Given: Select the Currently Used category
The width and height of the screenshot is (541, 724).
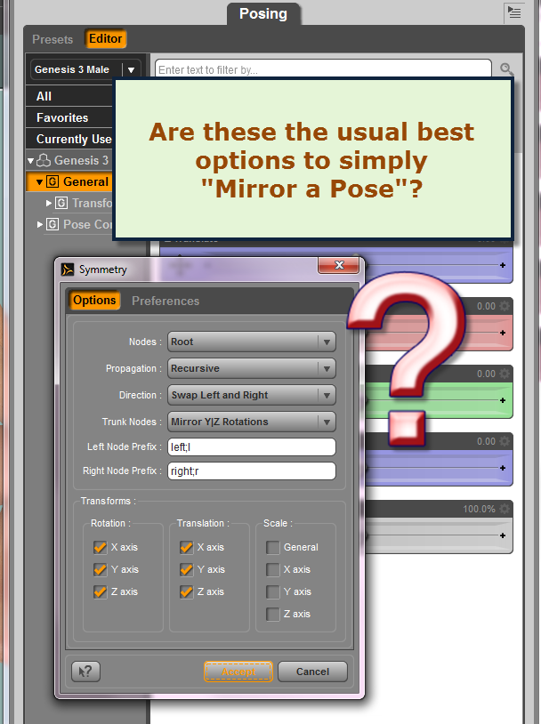Looking at the screenshot, I should 69,139.
